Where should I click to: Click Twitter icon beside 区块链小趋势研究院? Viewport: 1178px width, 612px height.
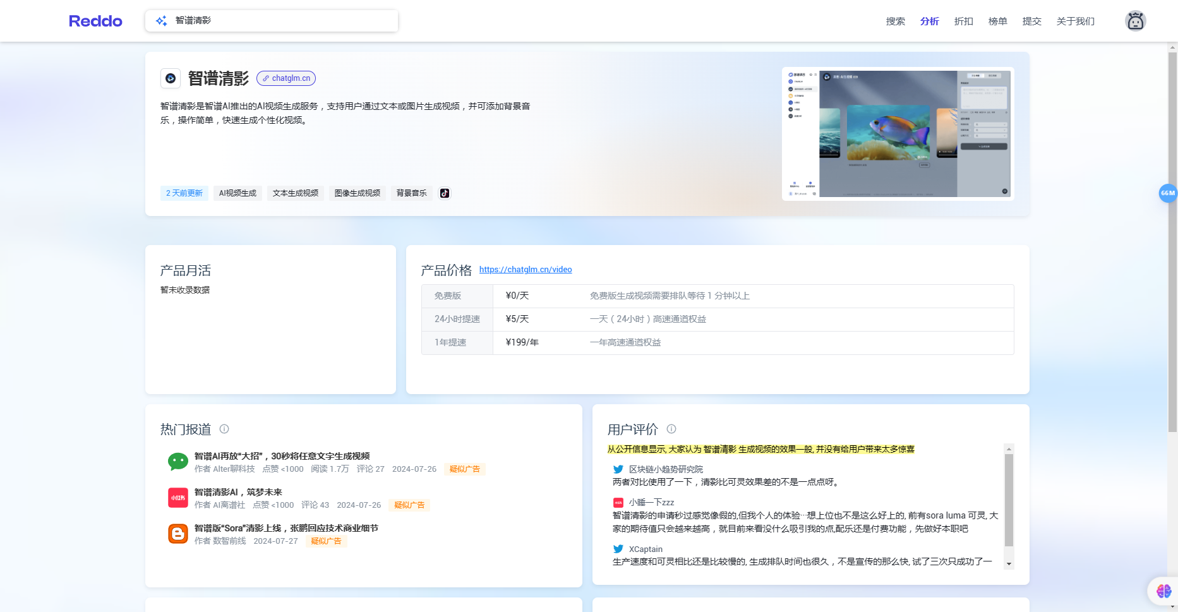point(618,469)
